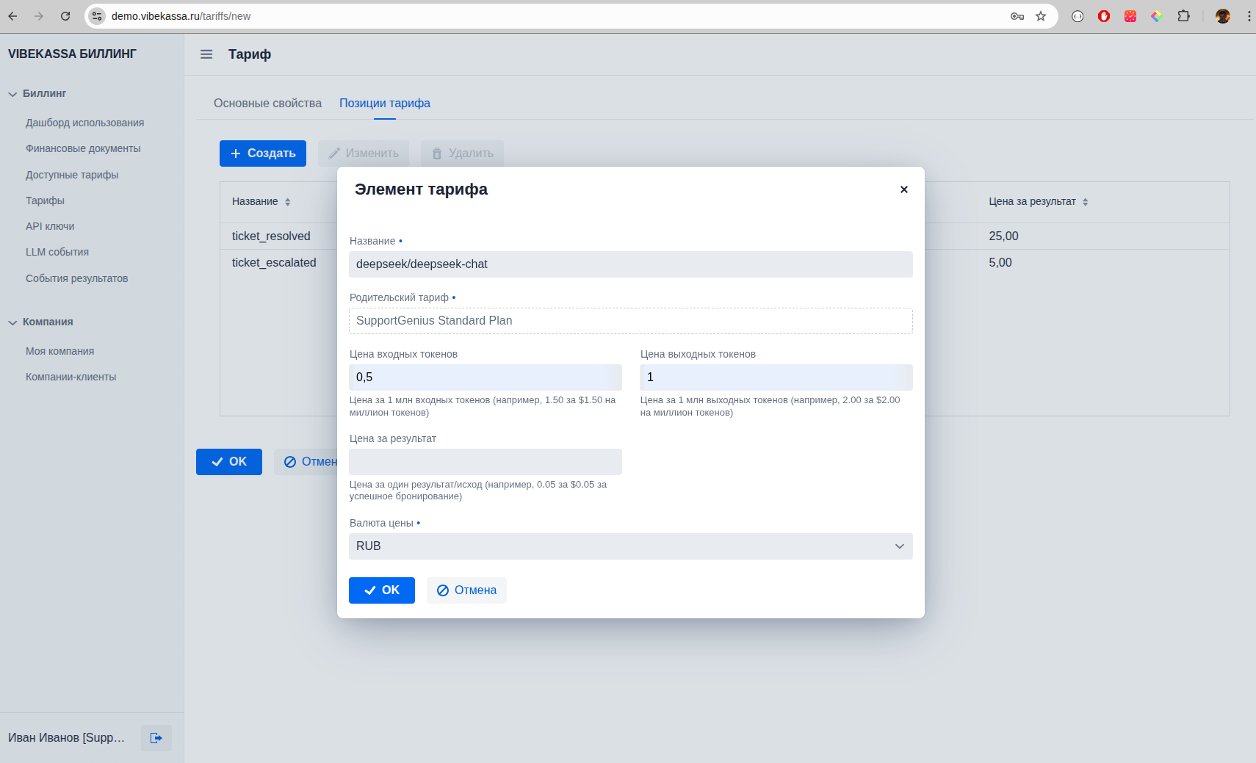Click the password key icon
Viewport: 1256px width, 763px height.
(1017, 16)
